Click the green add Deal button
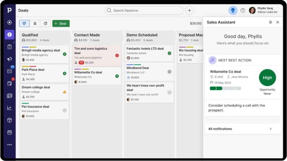This screenshot has width=287, height=161. click(61, 23)
